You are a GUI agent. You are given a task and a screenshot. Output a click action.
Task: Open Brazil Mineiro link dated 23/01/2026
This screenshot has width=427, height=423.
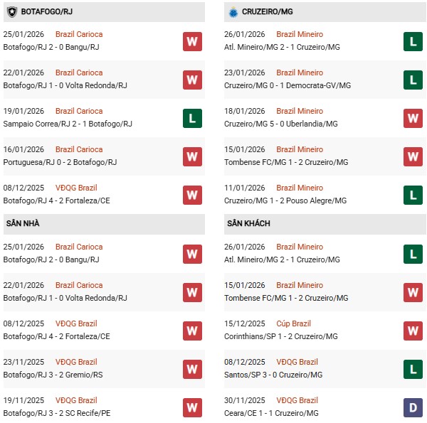[x=300, y=73]
